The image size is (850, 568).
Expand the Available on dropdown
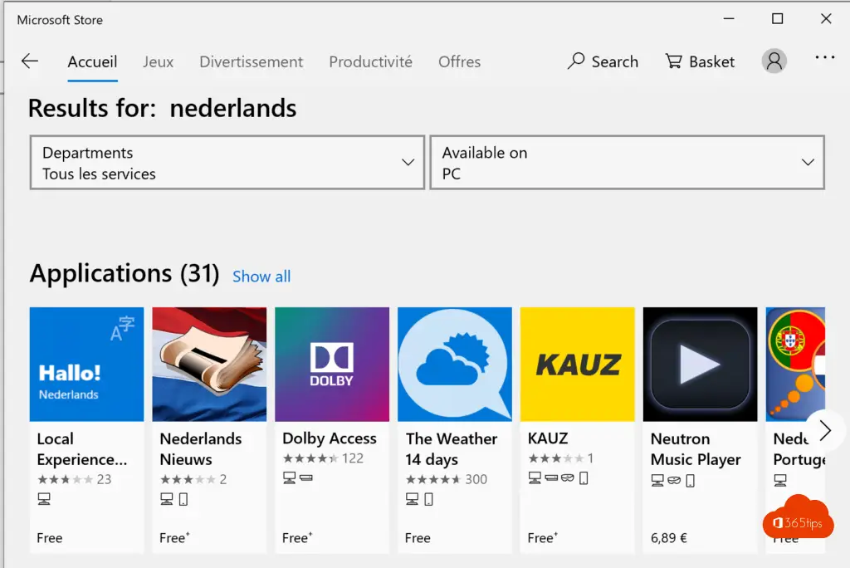tap(628, 162)
